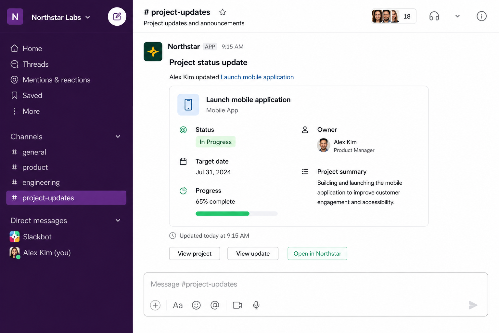
Task: Open channel details info icon
Action: coord(481,16)
